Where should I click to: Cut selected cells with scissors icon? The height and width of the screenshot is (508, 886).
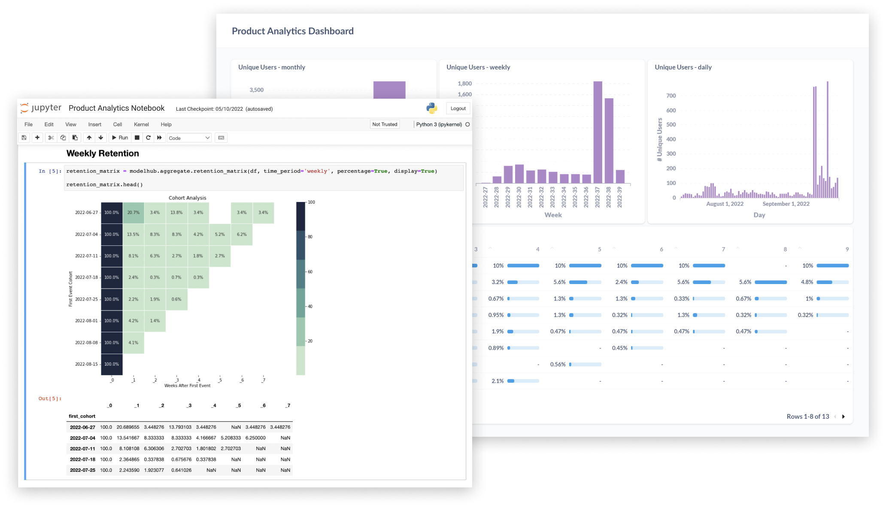[51, 138]
